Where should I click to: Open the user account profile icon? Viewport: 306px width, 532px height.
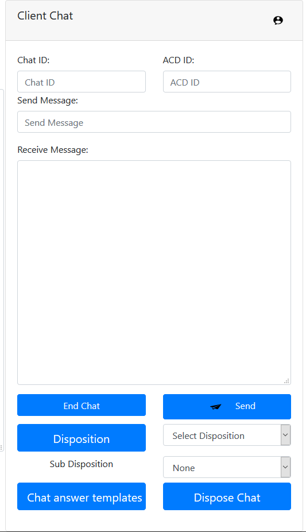pos(278,20)
